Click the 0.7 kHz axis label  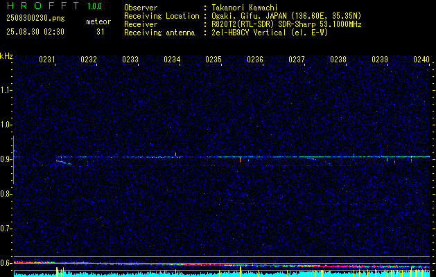6,229
